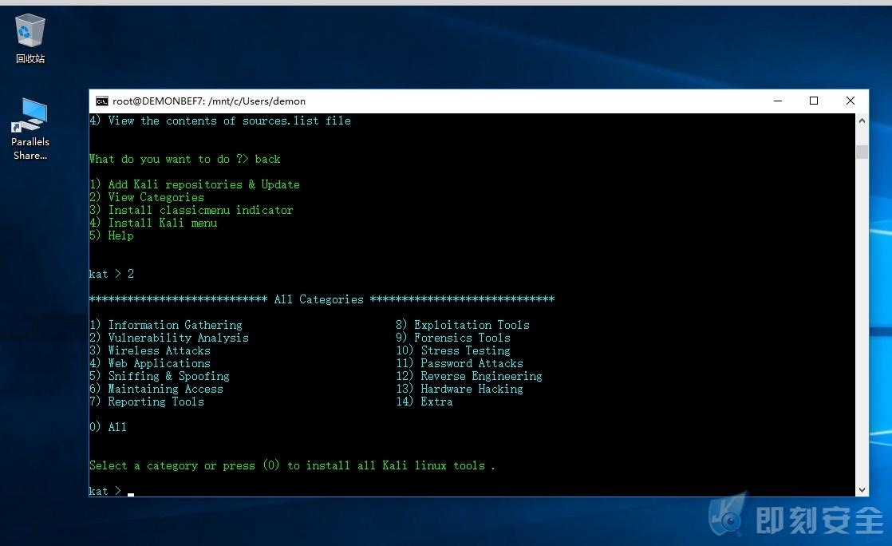The width and height of the screenshot is (892, 546).
Task: Click the 'All Categories' header text
Action: (x=318, y=299)
